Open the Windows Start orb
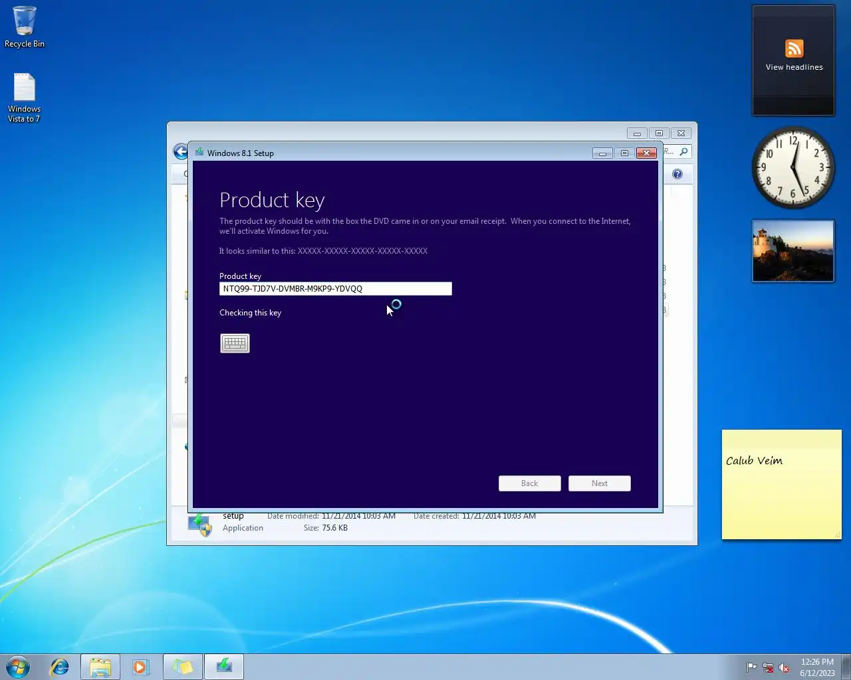This screenshot has height=680, width=851. coord(18,667)
